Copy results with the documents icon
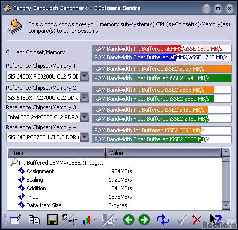Screen dimensions: 238x230 (x=34, y=220)
